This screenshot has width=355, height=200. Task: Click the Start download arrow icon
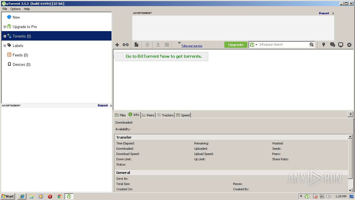coord(158,45)
